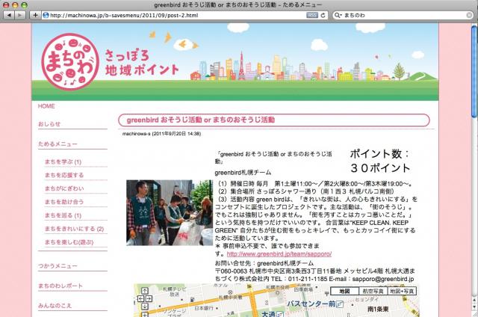
Task: Open the みんなのこえ sidebar item
Action: pyautogui.click(x=55, y=305)
